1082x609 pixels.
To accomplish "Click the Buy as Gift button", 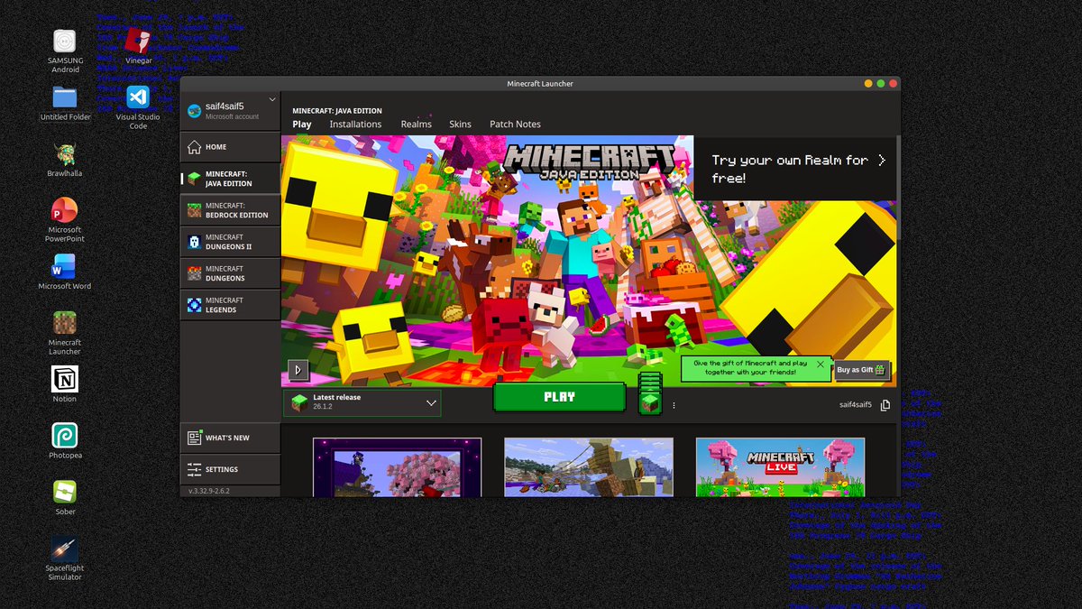I will click(862, 370).
